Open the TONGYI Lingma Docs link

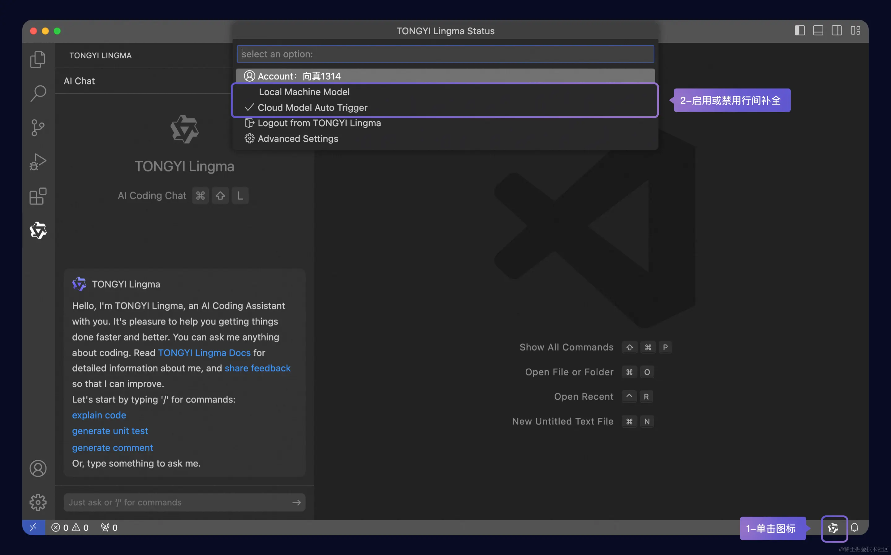(204, 352)
